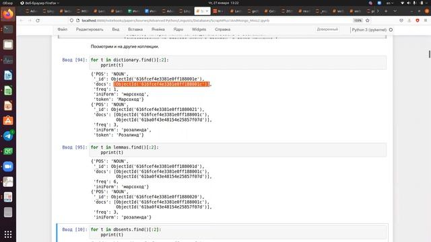Click the Ввод [10] prompt label
Screen dimensions: 431x242
pyautogui.click(x=75, y=230)
